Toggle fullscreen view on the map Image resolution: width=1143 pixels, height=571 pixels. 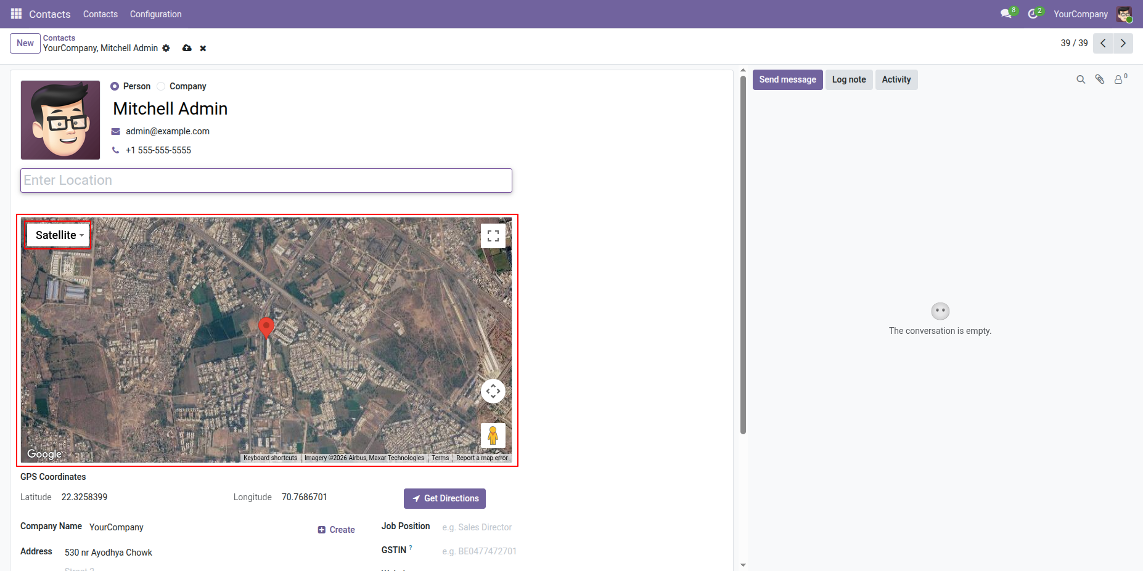click(x=493, y=236)
